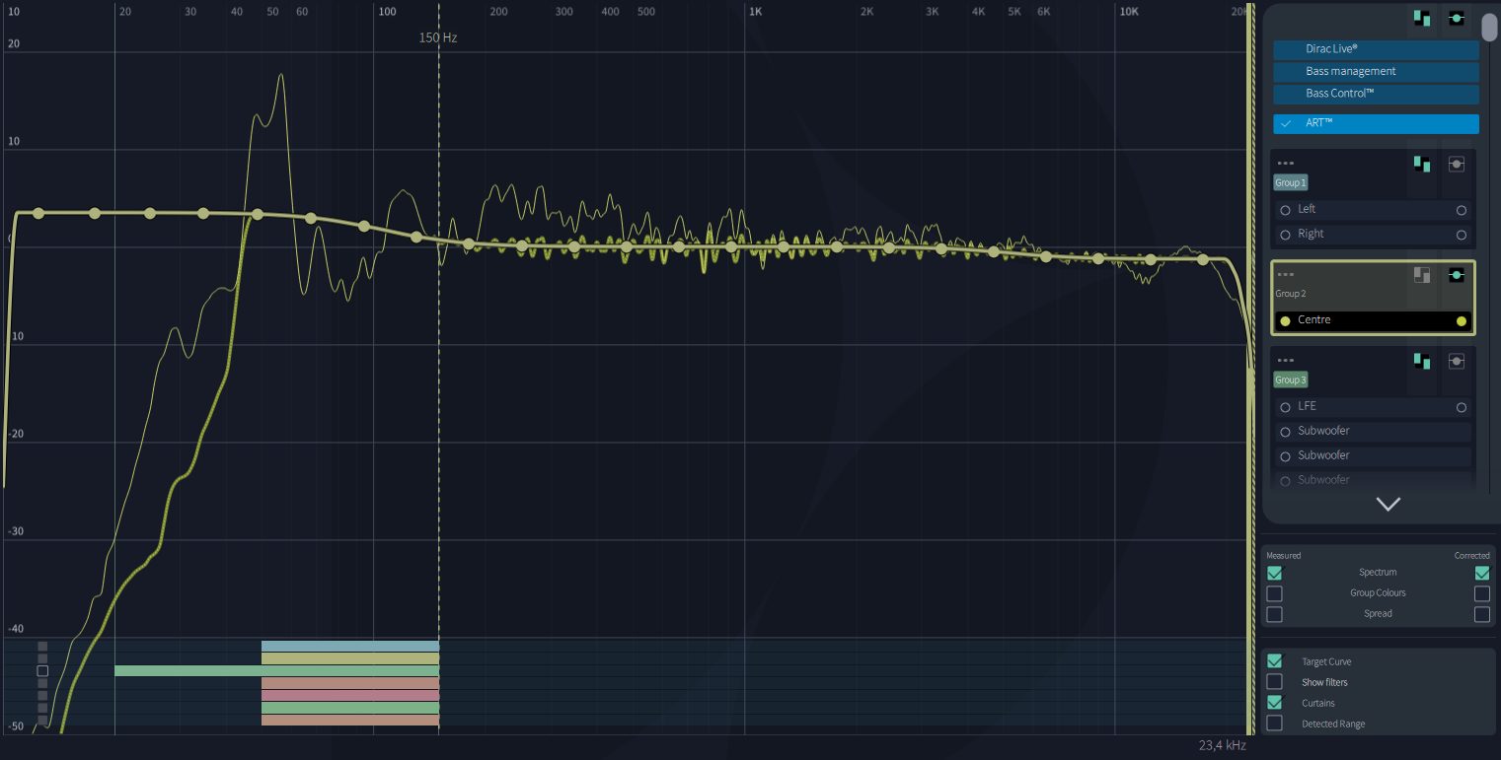Open the three-dots menu for Group 3

click(1285, 361)
